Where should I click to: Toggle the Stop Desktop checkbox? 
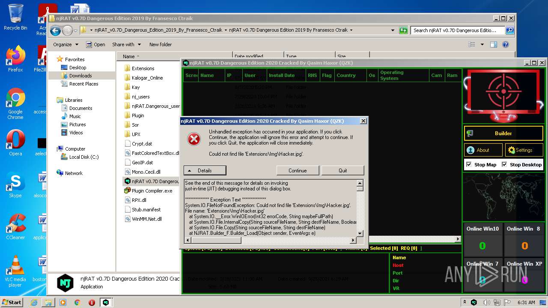504,165
